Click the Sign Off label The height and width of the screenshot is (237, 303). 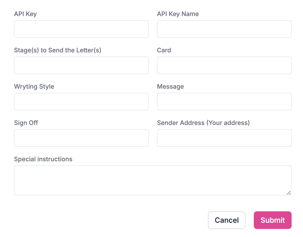[x=26, y=123]
